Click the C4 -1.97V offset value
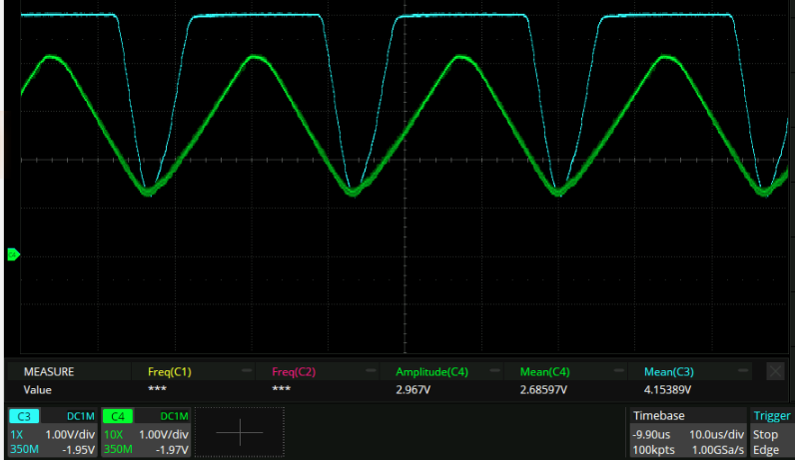Image resolution: width=795 pixels, height=460 pixels. click(x=173, y=450)
